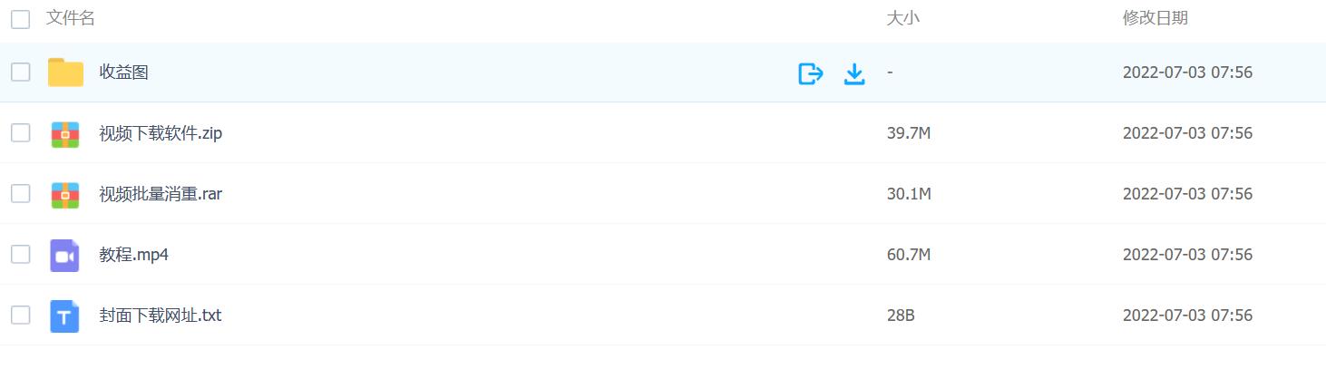Click the archive icon of 视频下载软件.zip
This screenshot has width=1326, height=369.
(65, 133)
